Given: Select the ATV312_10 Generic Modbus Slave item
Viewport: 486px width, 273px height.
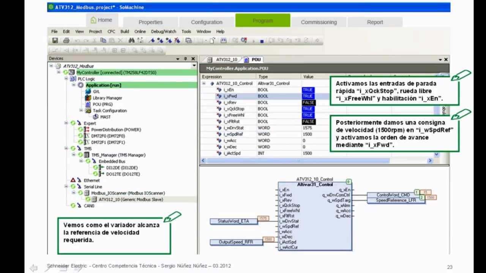Looking at the screenshot, I should tap(131, 199).
